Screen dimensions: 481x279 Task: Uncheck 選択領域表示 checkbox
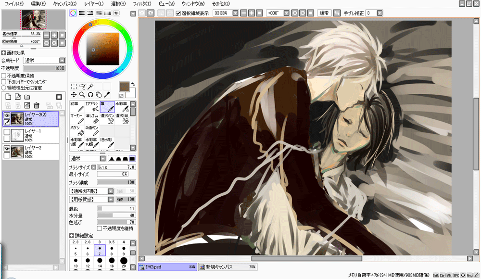click(178, 13)
